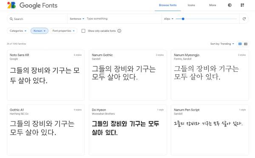
Task: Click the families count text
Action: pos(16,44)
